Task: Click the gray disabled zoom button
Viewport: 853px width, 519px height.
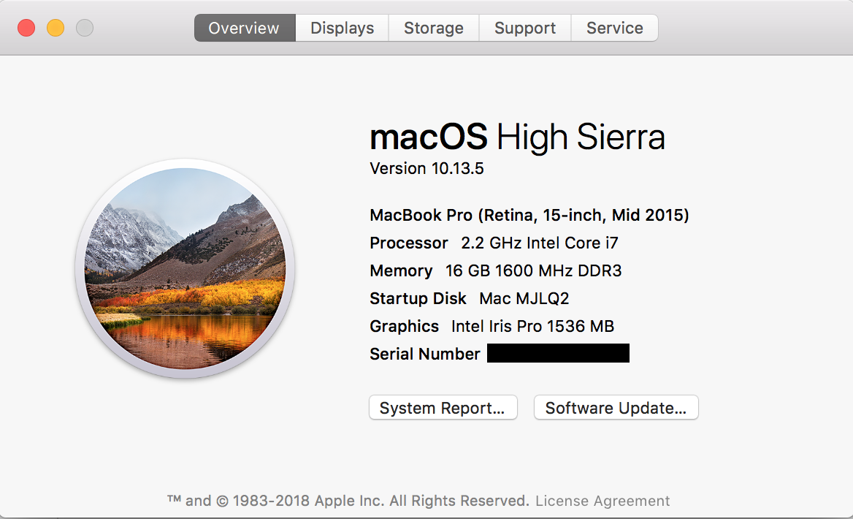Action: [85, 29]
